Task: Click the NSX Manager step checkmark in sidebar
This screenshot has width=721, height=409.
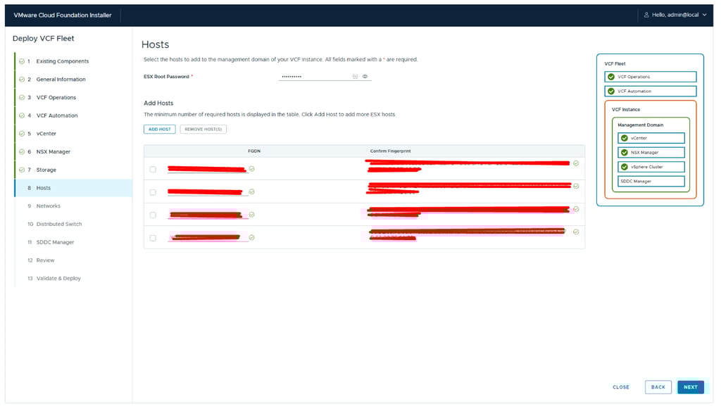Action: [22, 151]
